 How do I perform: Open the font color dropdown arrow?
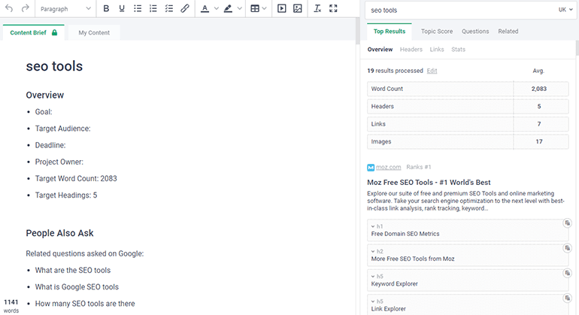click(x=216, y=9)
